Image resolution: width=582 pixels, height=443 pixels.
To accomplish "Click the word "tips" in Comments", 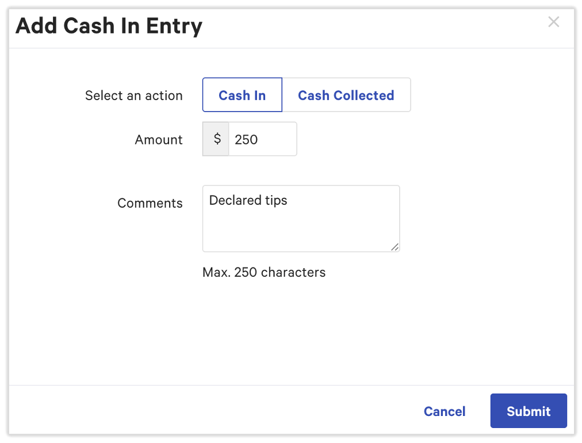I will (x=275, y=200).
